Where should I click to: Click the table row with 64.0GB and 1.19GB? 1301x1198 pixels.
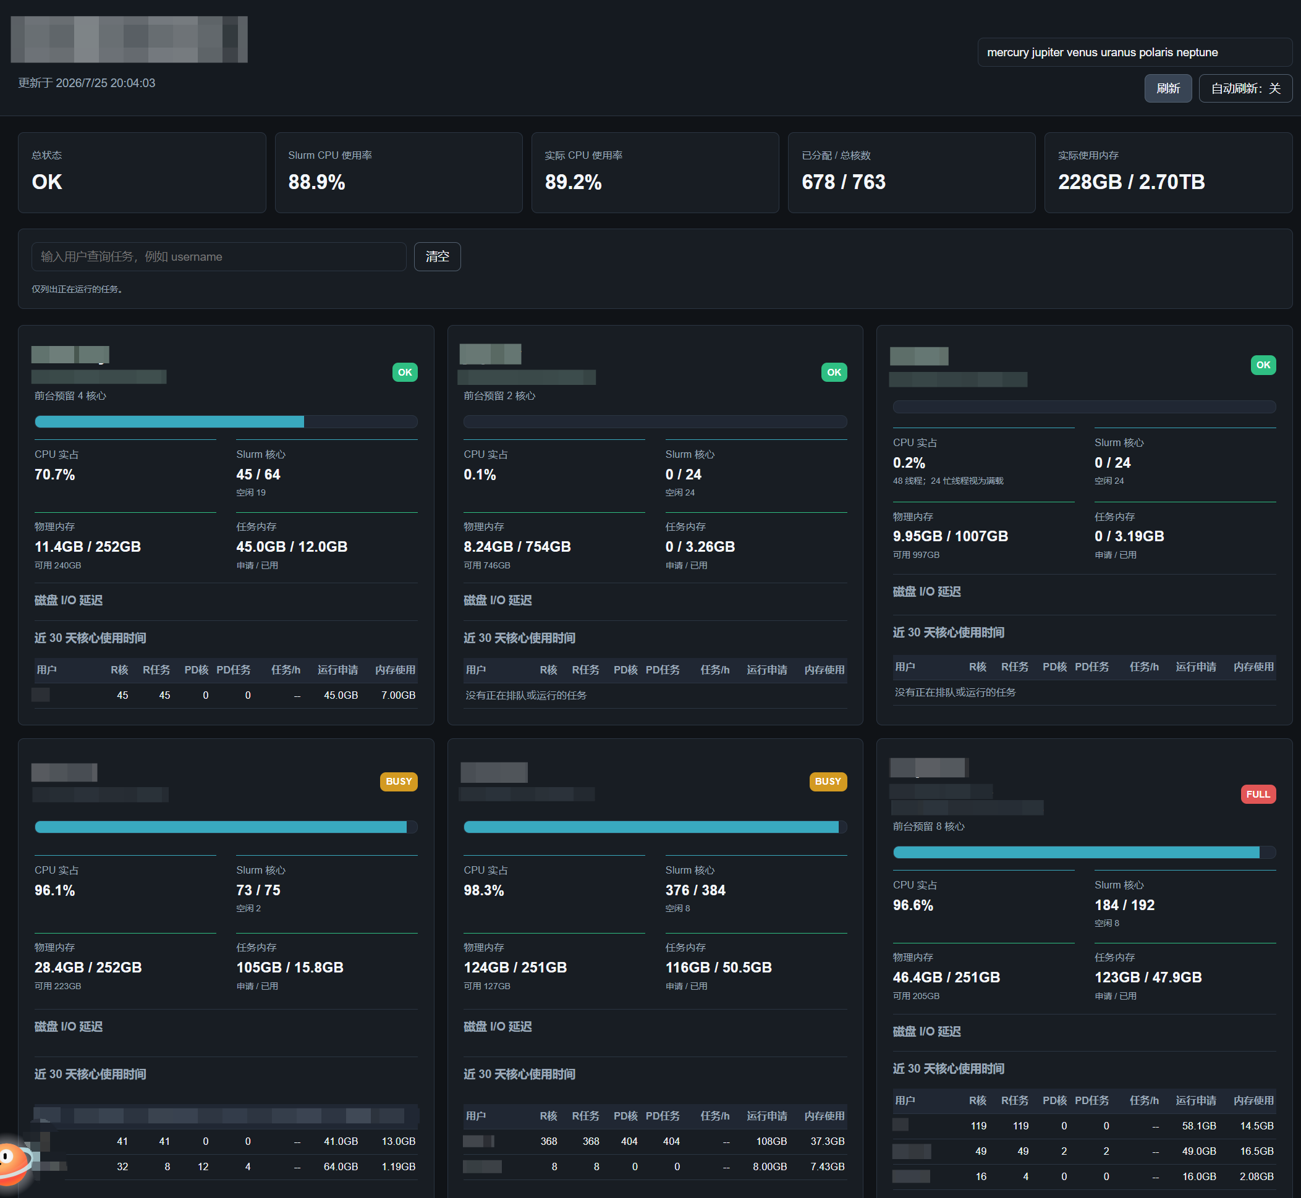(226, 1166)
